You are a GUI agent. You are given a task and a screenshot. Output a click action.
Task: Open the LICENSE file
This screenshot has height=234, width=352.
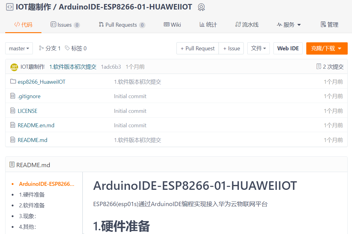click(27, 111)
